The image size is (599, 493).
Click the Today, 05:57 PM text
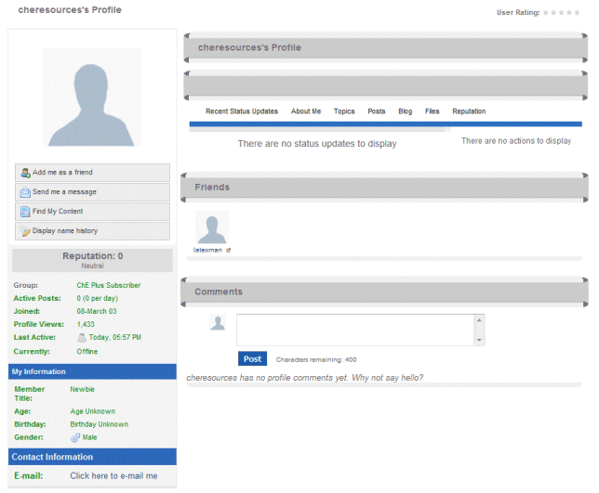pos(115,337)
